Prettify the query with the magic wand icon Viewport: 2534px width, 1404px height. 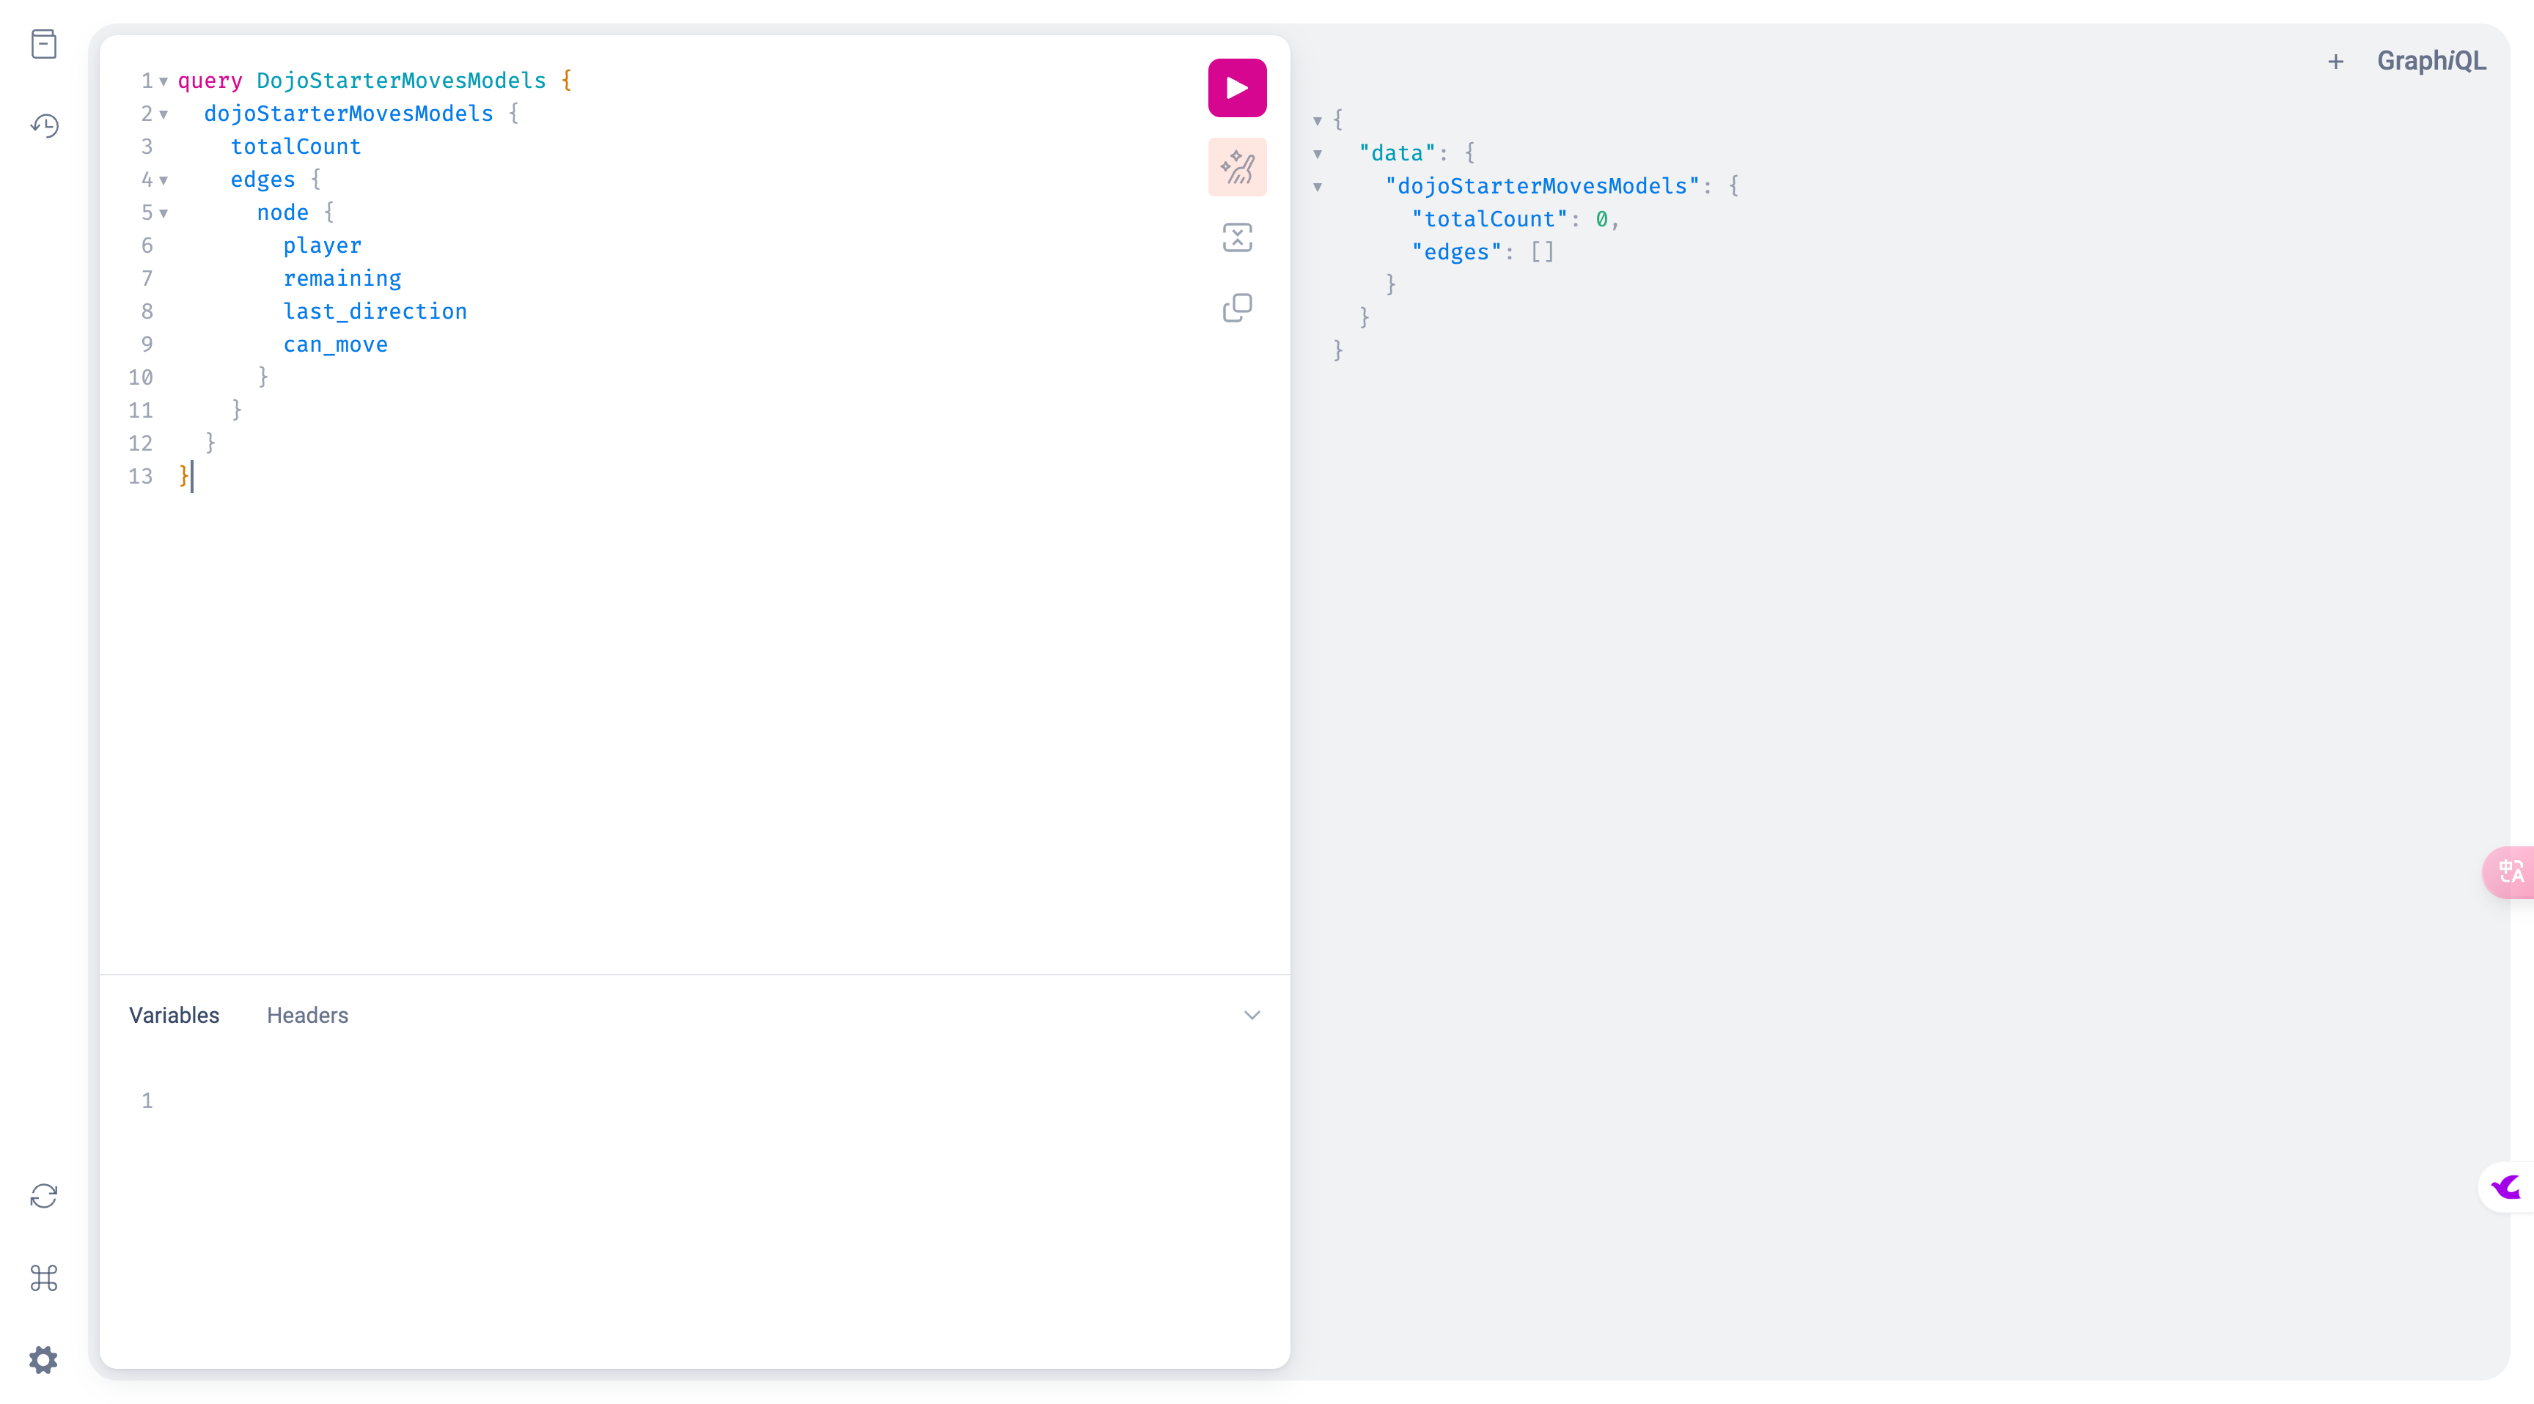1236,167
